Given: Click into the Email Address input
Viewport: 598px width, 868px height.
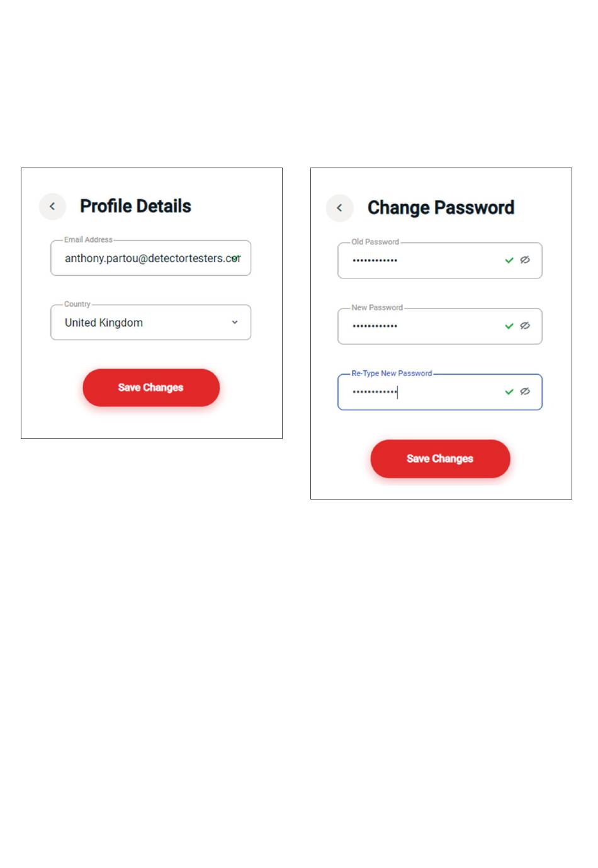Looking at the screenshot, I should coord(151,258).
